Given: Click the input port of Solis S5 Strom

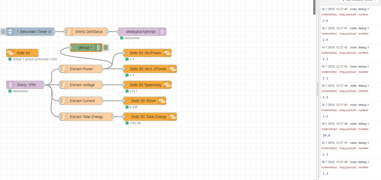Looking at the screenshot, I should pyautogui.click(x=123, y=101).
